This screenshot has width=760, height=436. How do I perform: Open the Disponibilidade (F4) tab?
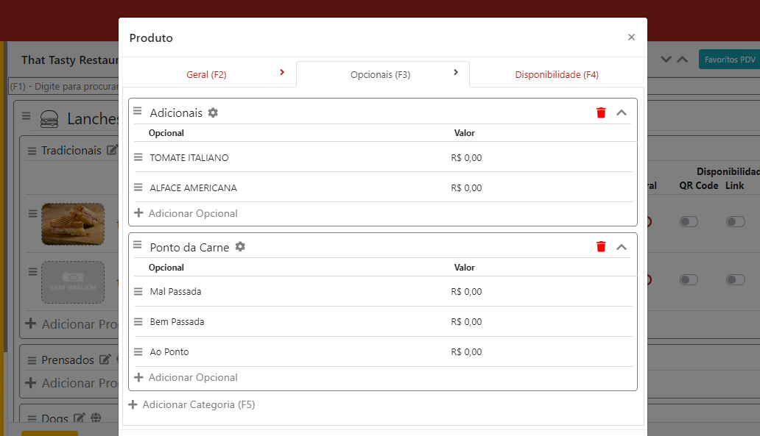pyautogui.click(x=556, y=74)
